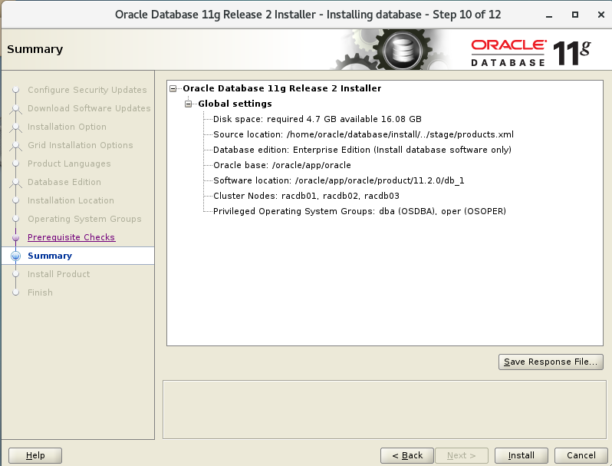Select the Software location db_1 row
Image resolution: width=612 pixels, height=466 pixels.
(338, 180)
